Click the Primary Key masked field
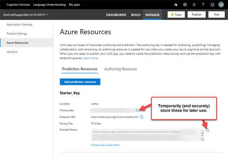Image resolution: width=228 pixels, height=157 pixels. click(112, 110)
